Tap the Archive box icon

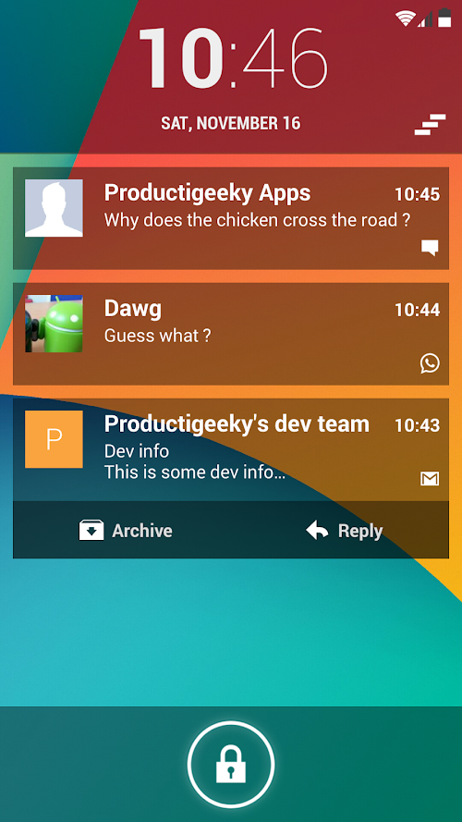pyautogui.click(x=91, y=530)
